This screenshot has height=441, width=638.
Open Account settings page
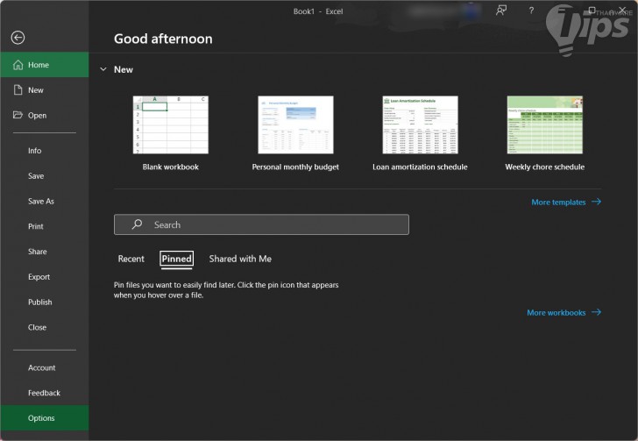point(45,367)
